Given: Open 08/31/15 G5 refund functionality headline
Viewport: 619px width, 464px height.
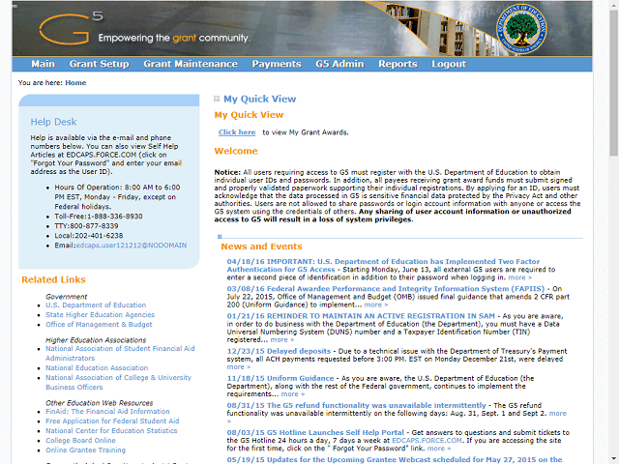Looking at the screenshot, I should [x=357, y=406].
